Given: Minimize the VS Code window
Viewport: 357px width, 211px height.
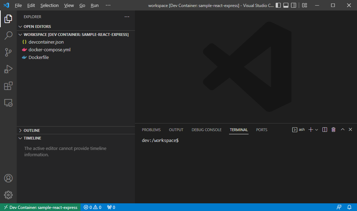Looking at the screenshot, I should point(317,5).
